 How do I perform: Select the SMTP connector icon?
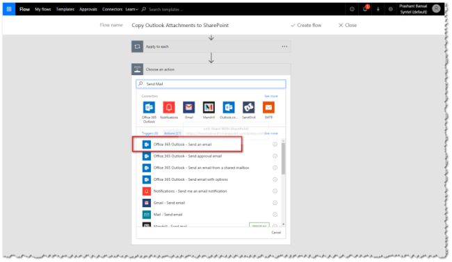click(268, 108)
